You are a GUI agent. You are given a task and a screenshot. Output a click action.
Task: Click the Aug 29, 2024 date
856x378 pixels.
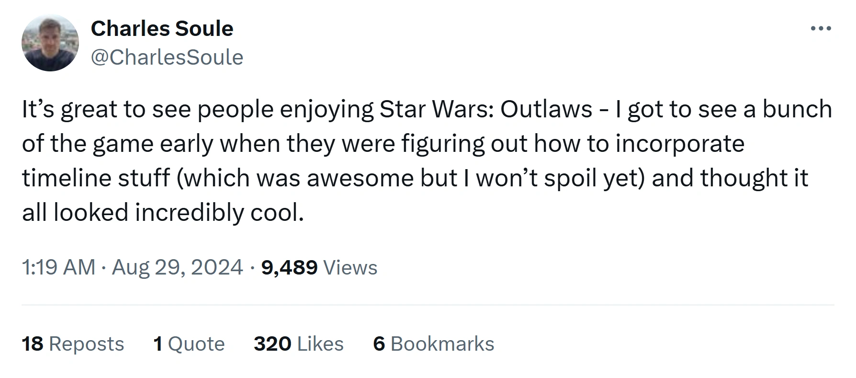[177, 267]
